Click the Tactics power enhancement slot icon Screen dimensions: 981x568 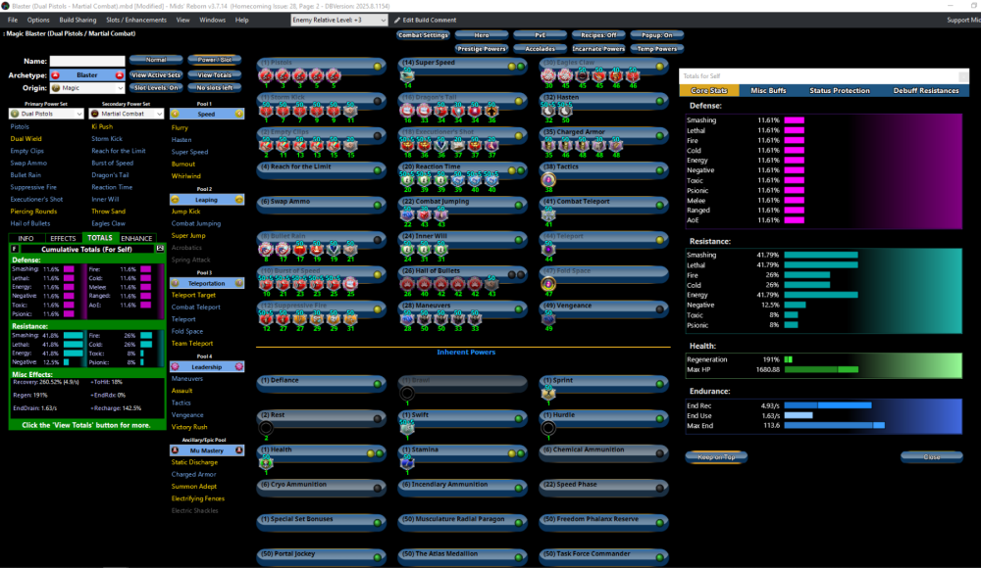click(549, 180)
